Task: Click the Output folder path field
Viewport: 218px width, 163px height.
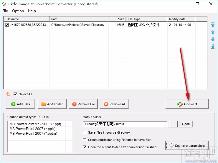Action: pyautogui.click(x=125, y=124)
